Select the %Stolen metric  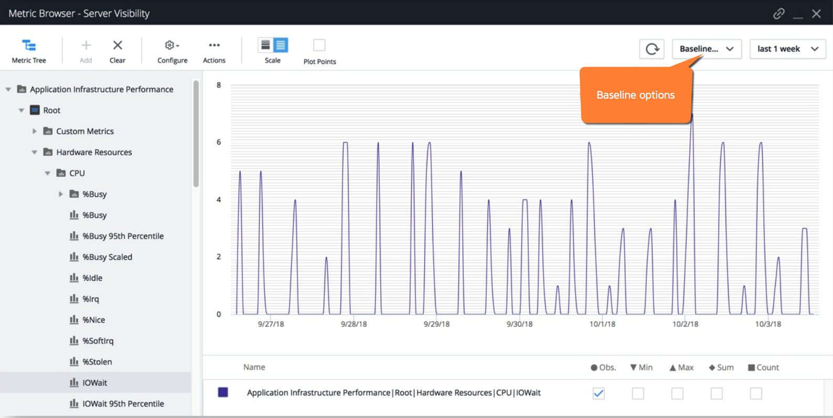click(x=97, y=362)
